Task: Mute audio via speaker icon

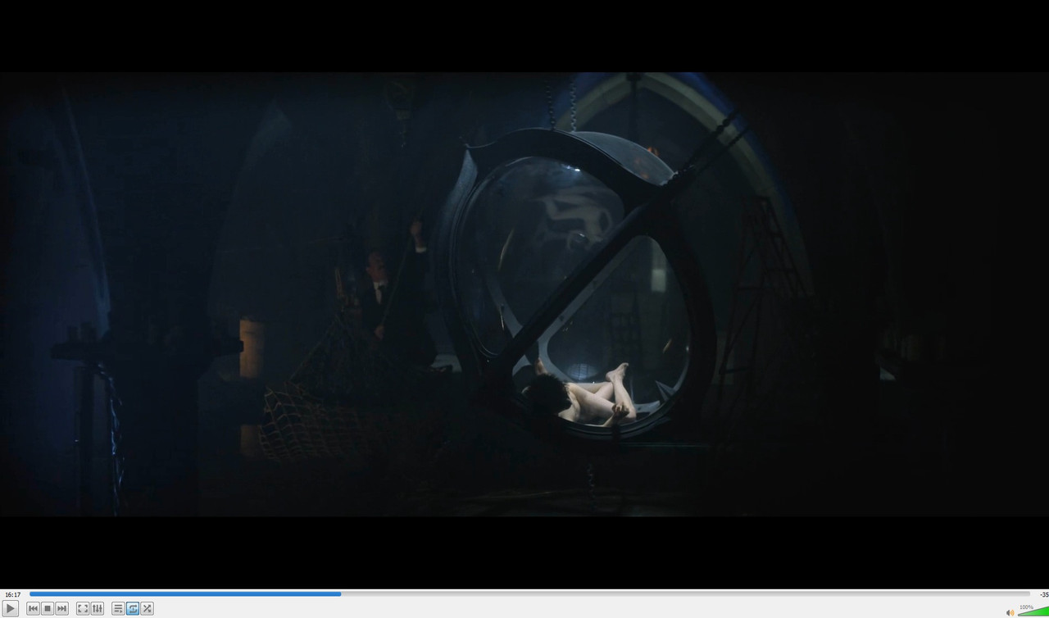Action: pyautogui.click(x=1010, y=612)
